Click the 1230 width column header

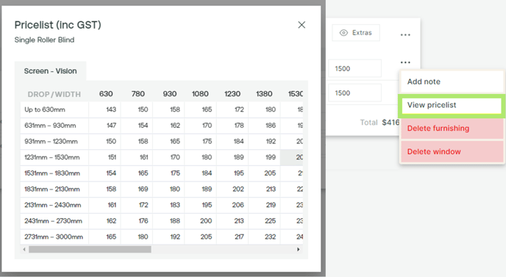tap(232, 94)
